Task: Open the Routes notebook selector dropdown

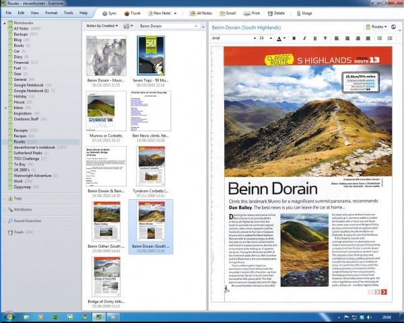Action: coord(376,27)
